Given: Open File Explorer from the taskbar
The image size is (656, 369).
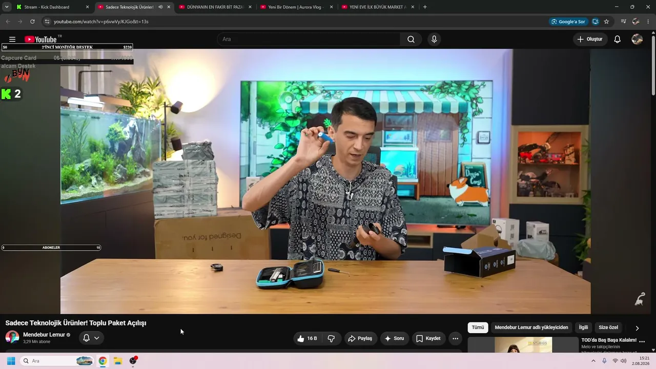Looking at the screenshot, I should pos(117,361).
